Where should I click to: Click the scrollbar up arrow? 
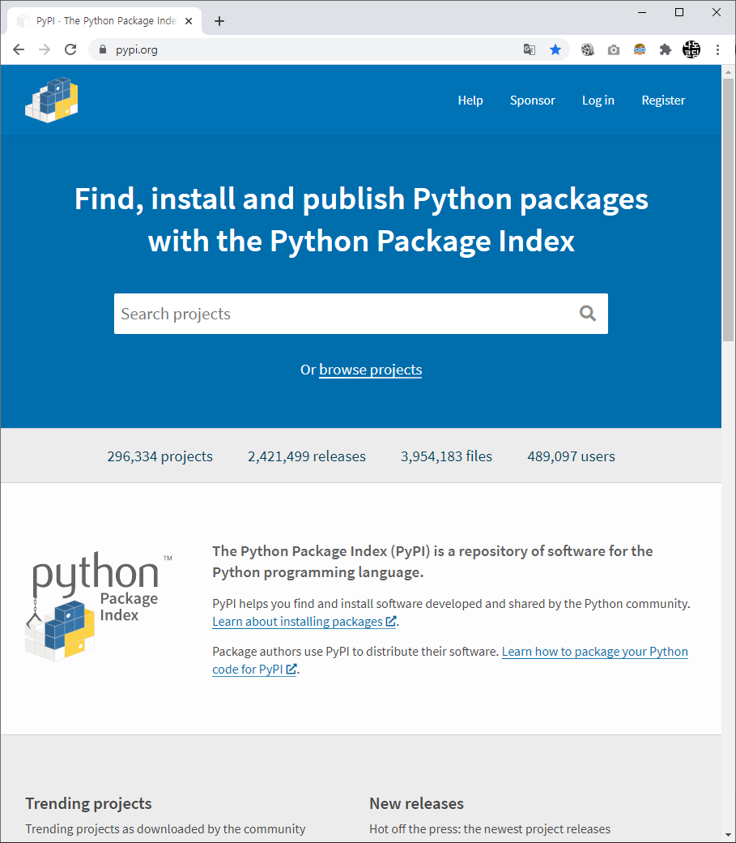point(728,71)
